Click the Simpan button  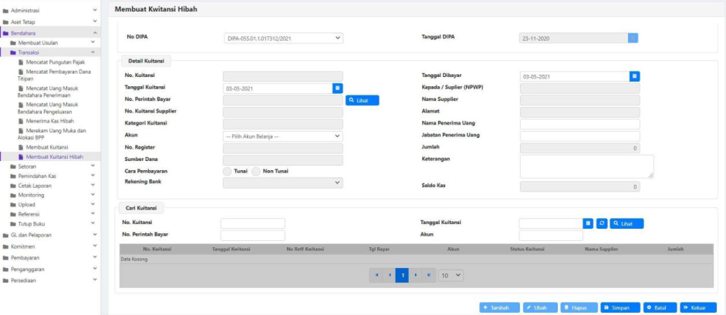(620, 307)
